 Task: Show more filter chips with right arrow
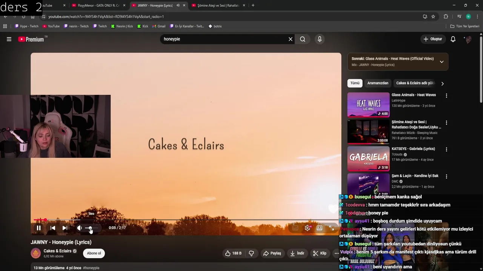click(443, 84)
